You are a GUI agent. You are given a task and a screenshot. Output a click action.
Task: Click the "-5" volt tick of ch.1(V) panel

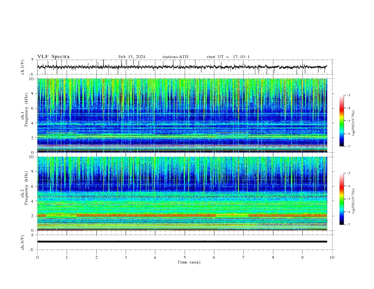[32, 75]
